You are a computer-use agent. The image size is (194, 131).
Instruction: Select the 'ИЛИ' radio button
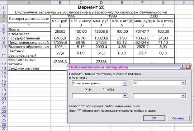[104, 89]
